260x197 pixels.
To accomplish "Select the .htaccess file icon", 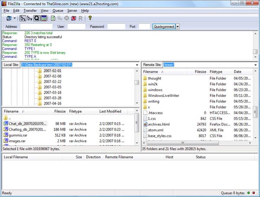I will point(145,113).
